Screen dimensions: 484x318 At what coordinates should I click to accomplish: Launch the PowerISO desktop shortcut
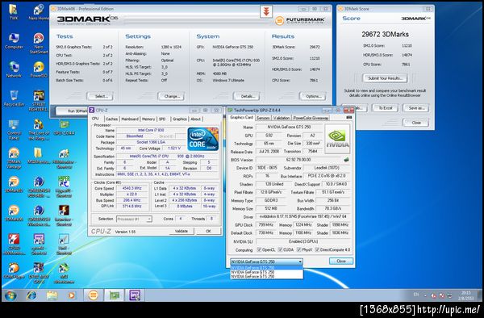pos(39,69)
